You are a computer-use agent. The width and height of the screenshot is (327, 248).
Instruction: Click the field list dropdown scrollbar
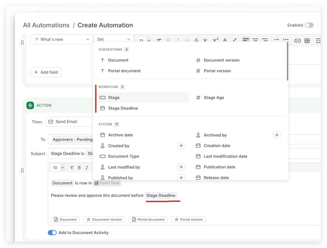(287, 62)
